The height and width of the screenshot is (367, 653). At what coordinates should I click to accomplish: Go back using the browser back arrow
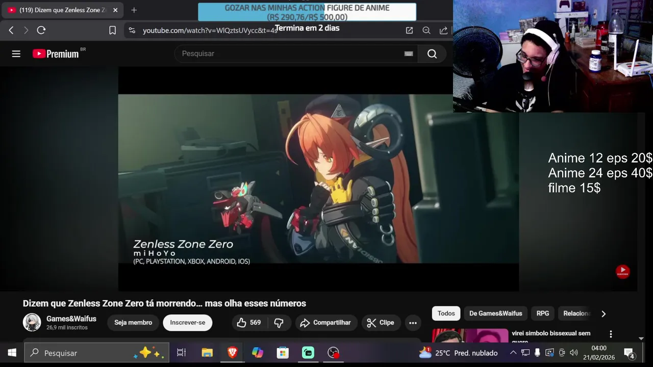tap(11, 31)
